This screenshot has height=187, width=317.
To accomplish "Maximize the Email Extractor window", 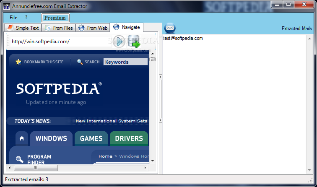I will tap(288, 5).
